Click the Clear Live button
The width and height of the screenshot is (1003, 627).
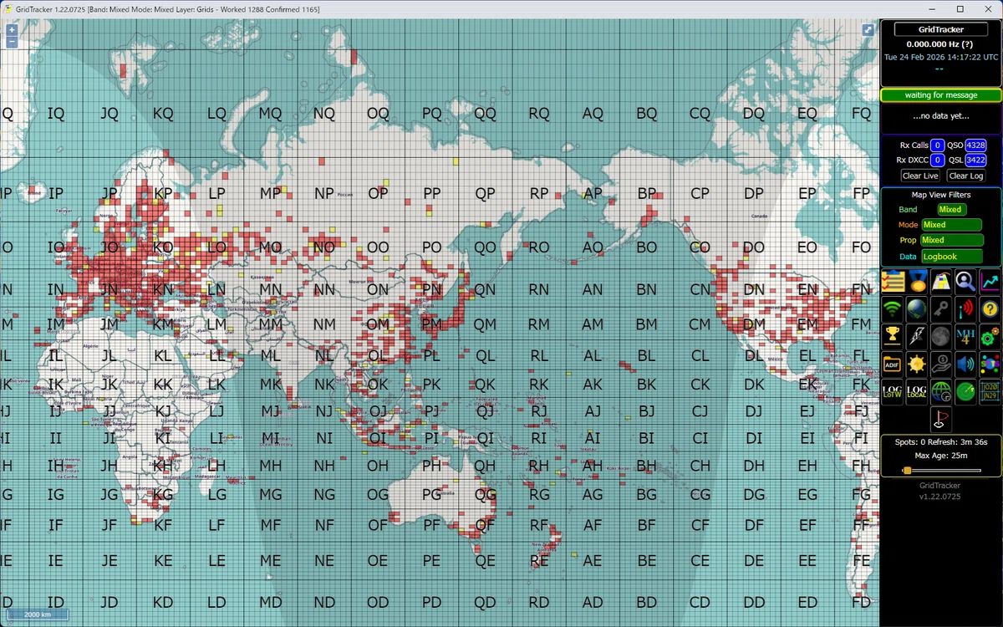pyautogui.click(x=920, y=176)
